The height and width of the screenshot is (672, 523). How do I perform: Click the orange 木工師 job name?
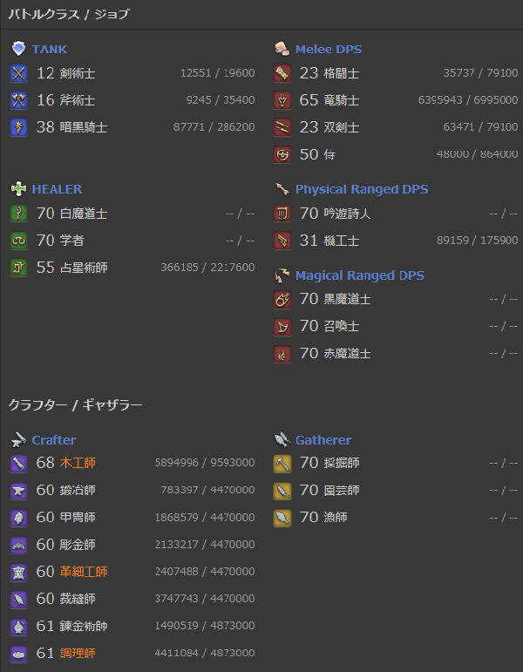point(78,463)
